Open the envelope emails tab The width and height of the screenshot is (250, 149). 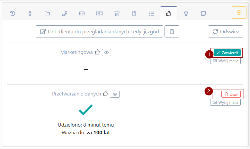coord(82,13)
